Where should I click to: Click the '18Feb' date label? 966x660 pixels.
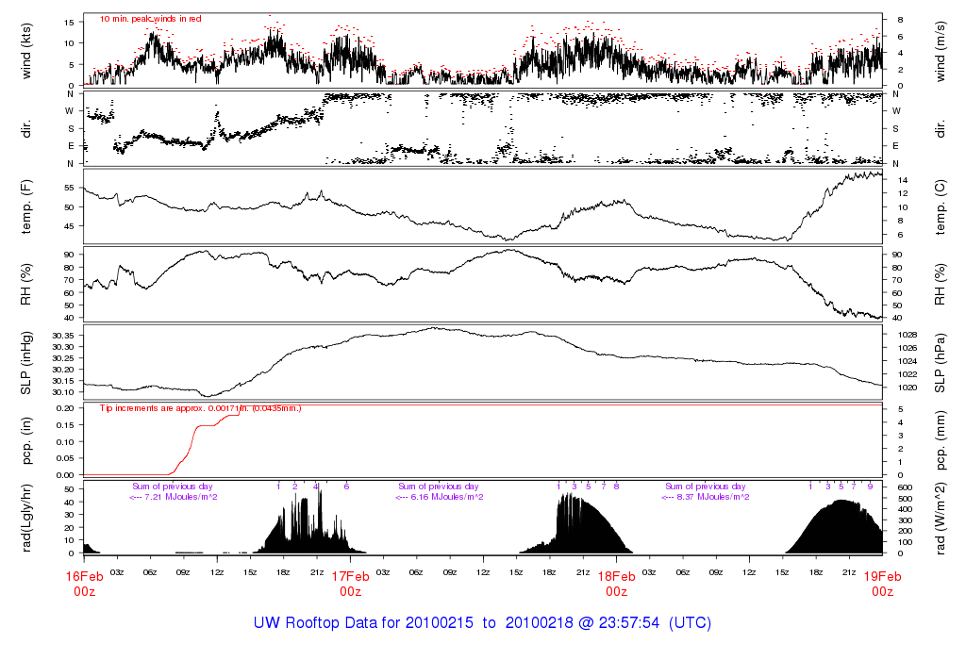coord(617,577)
